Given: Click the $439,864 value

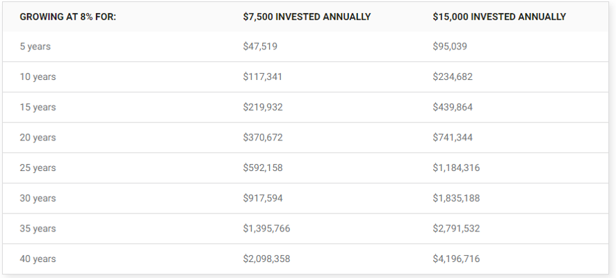Looking at the screenshot, I should (453, 107).
